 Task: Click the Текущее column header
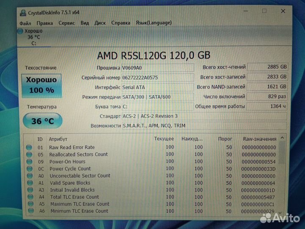(164, 139)
